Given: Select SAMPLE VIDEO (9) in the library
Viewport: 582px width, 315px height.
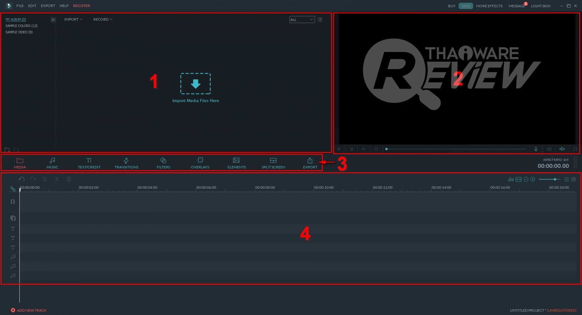Looking at the screenshot, I should coord(19,32).
